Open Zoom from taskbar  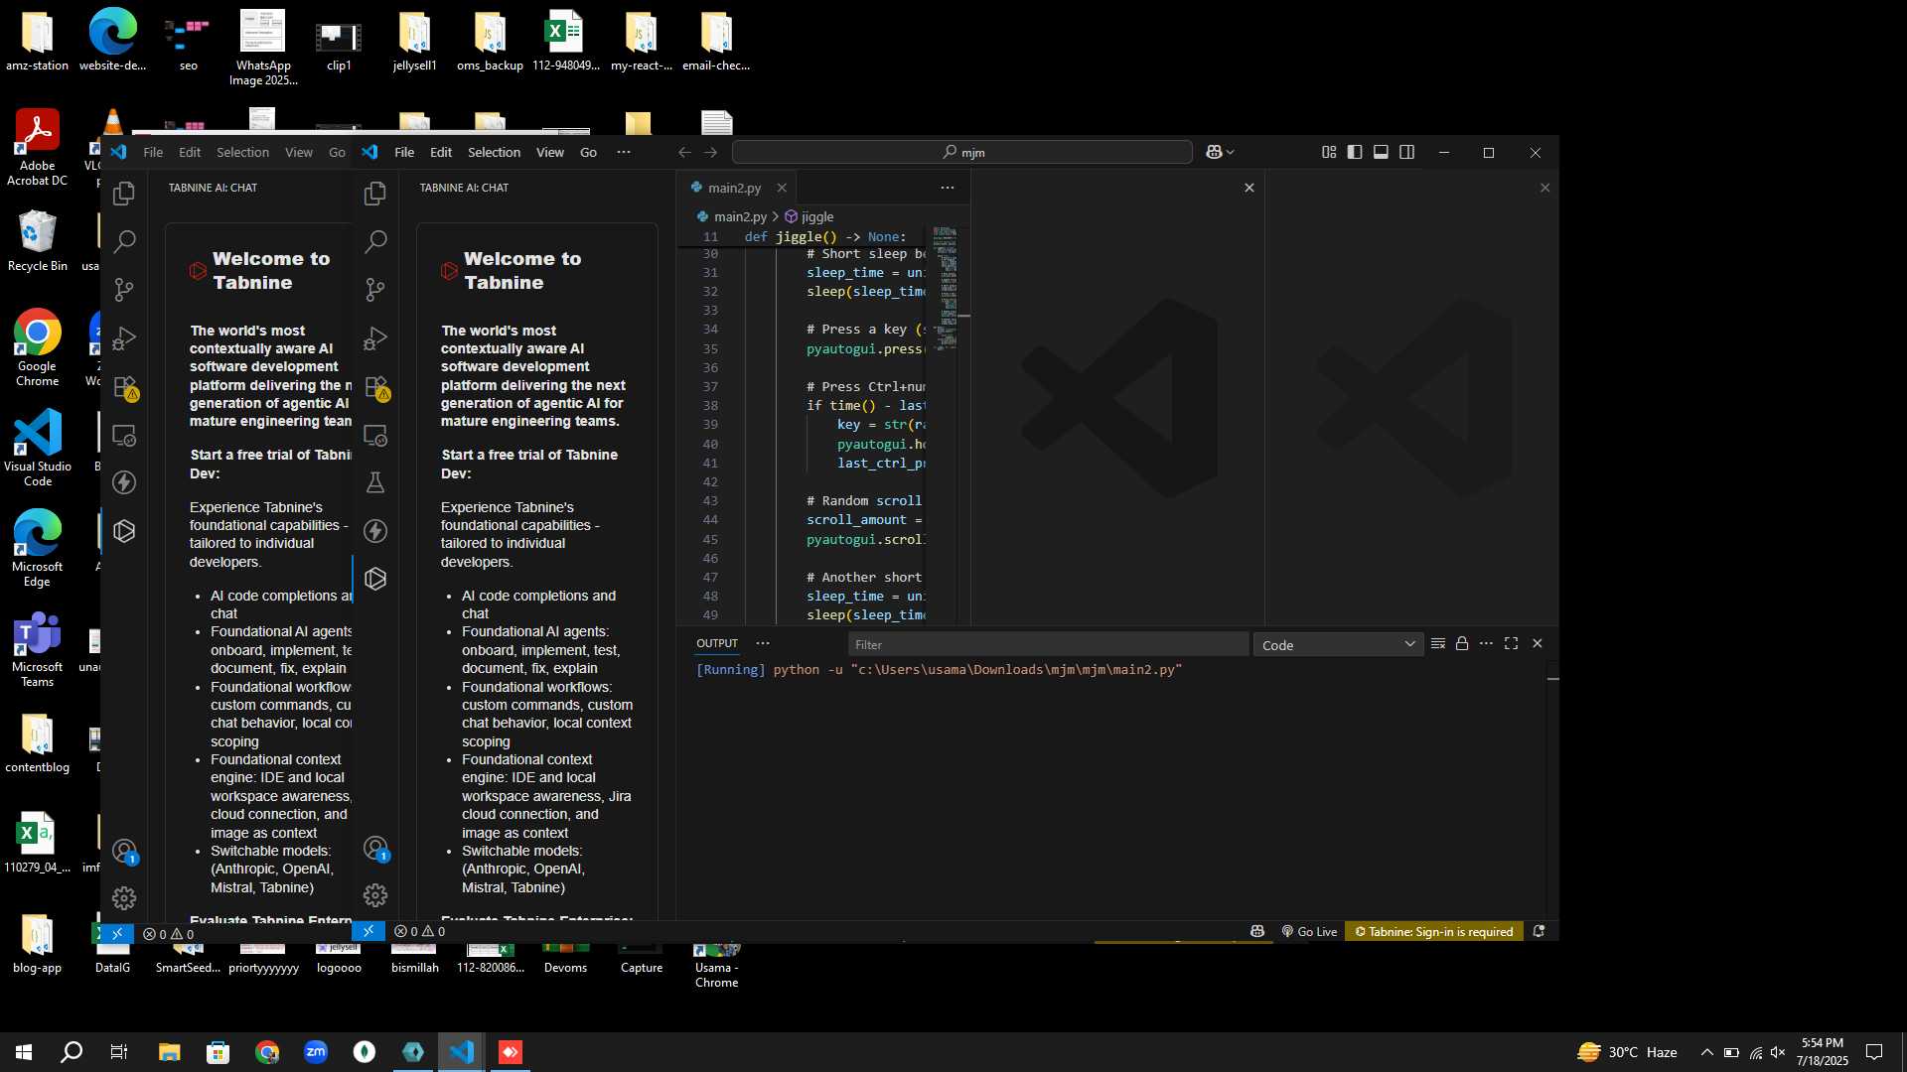click(316, 1052)
